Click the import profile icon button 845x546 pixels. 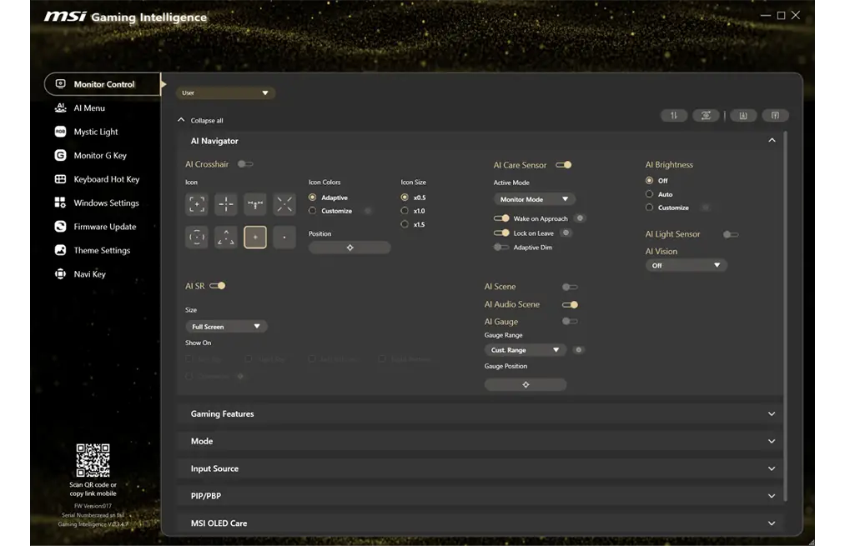[x=743, y=115]
